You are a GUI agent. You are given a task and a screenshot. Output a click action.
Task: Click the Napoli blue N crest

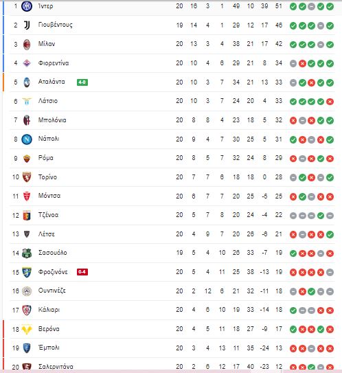pos(27,139)
